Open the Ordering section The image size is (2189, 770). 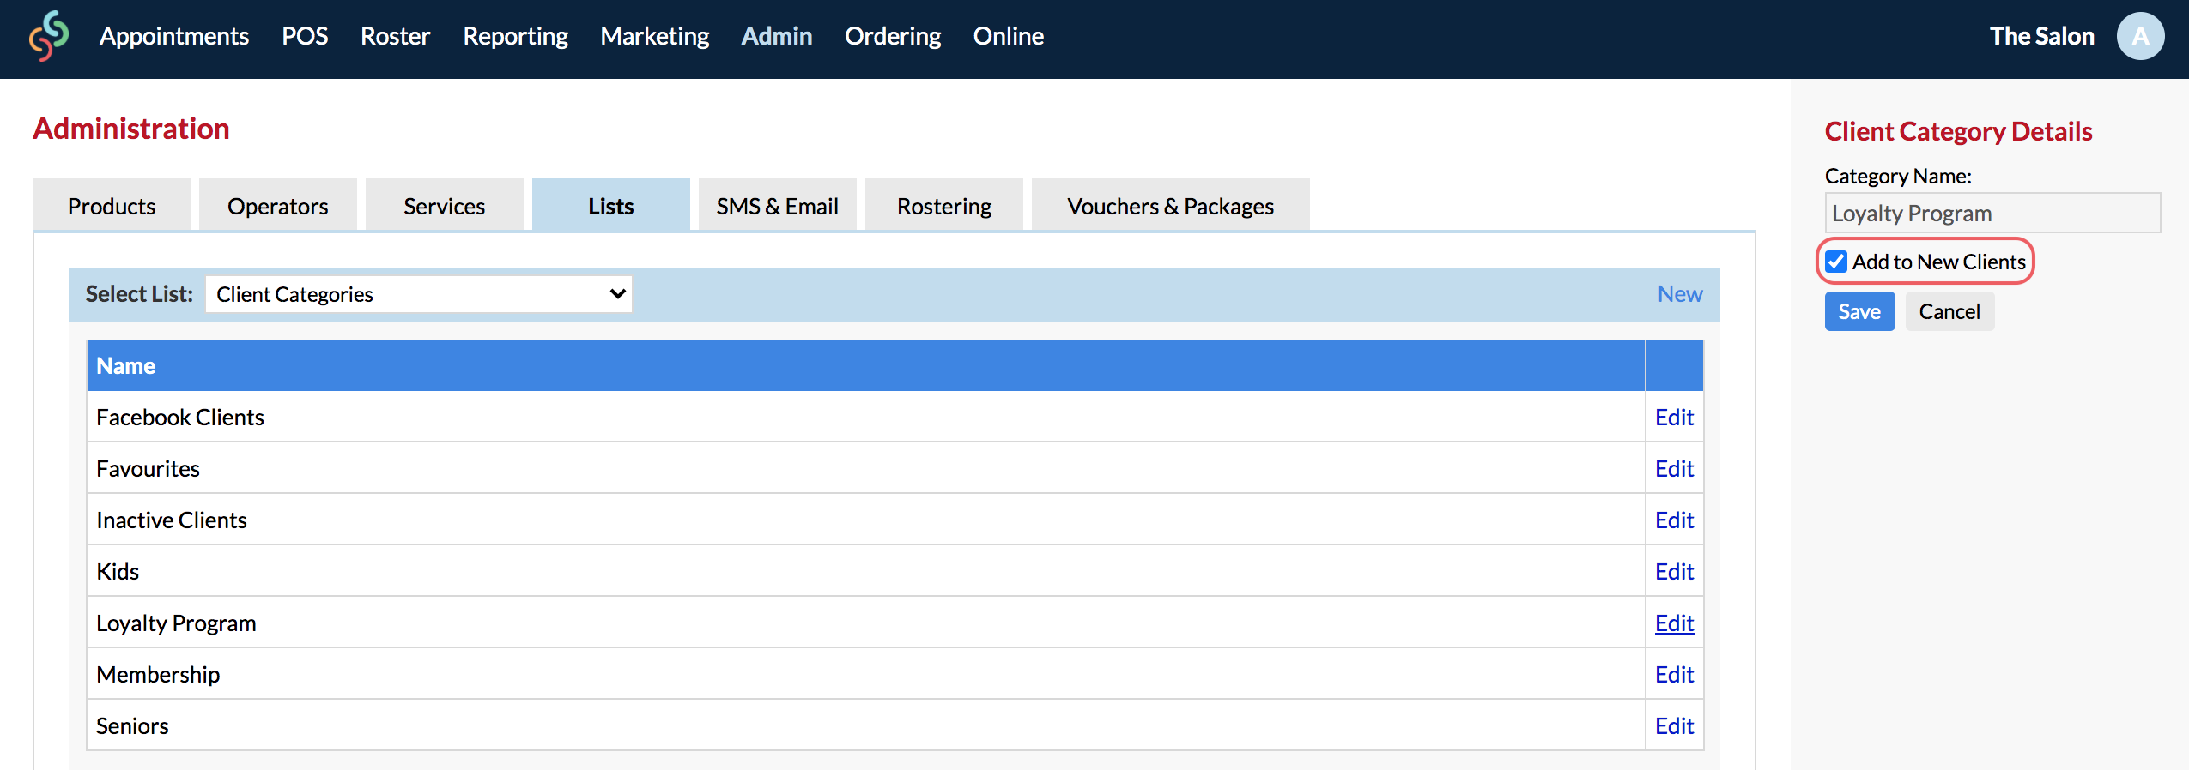(893, 36)
